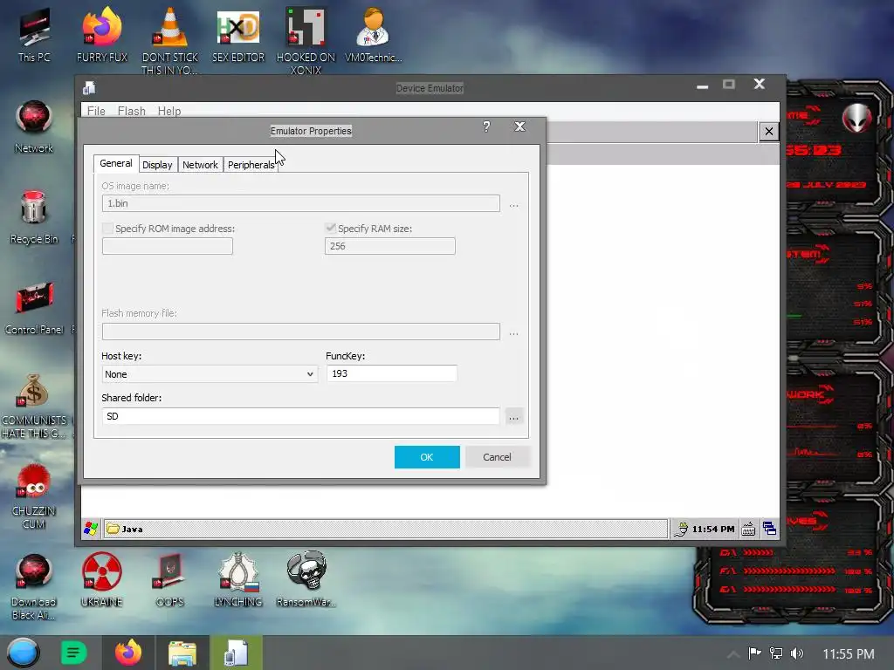The image size is (894, 670).
Task: Click the Shared folder text field
Action: pyautogui.click(x=301, y=416)
